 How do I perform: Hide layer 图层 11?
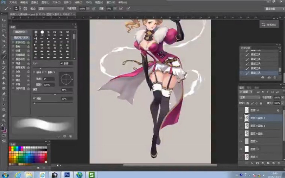click(241, 149)
